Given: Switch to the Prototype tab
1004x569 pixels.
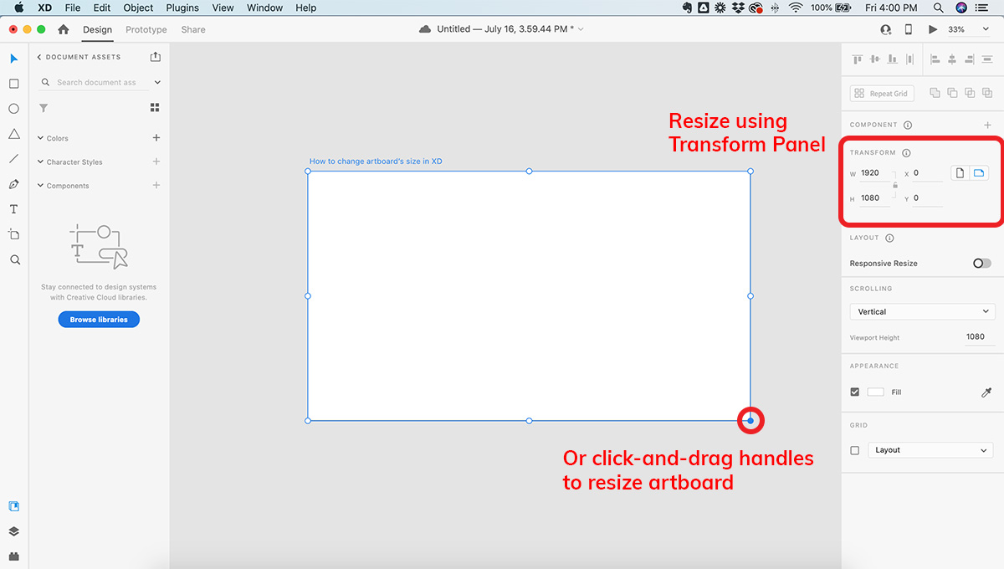Looking at the screenshot, I should tap(146, 29).
